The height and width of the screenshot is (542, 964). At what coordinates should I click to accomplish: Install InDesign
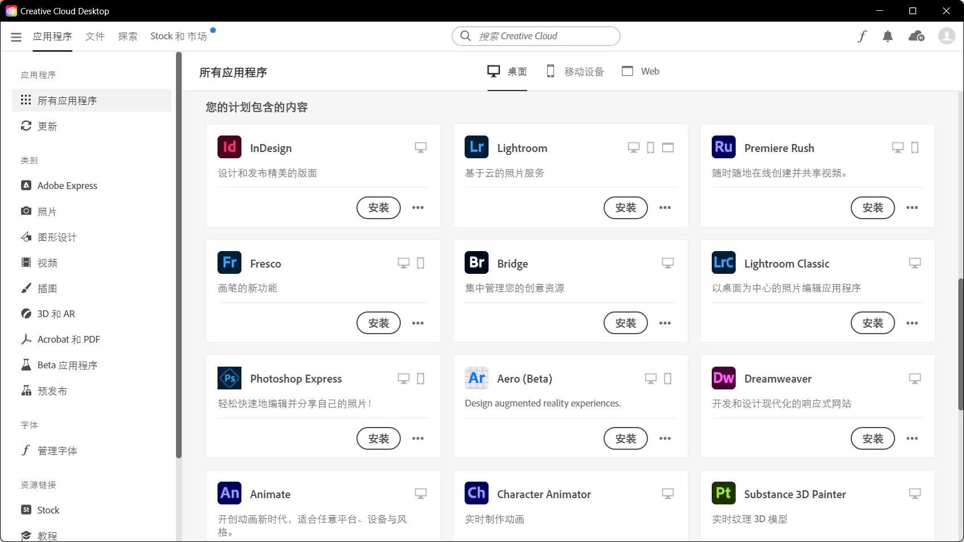coord(379,208)
